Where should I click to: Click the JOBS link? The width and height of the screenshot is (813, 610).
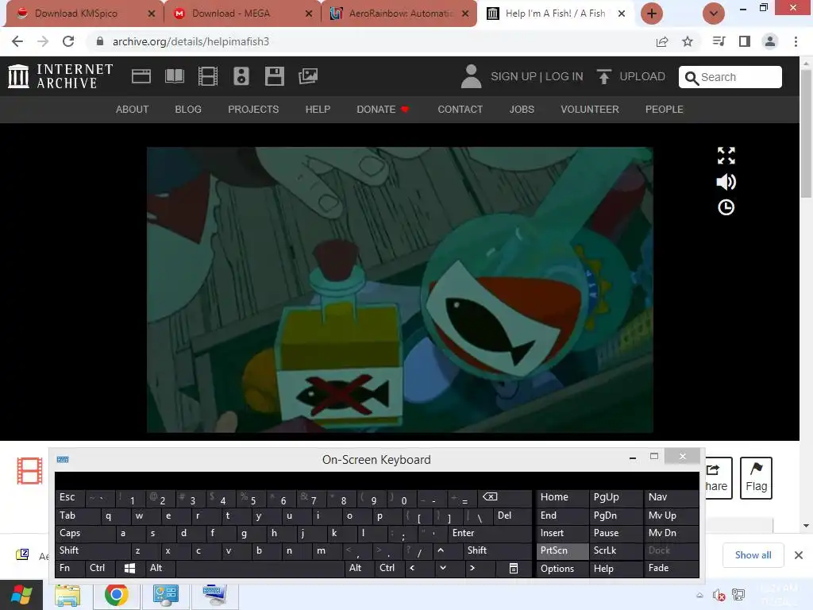(x=522, y=110)
